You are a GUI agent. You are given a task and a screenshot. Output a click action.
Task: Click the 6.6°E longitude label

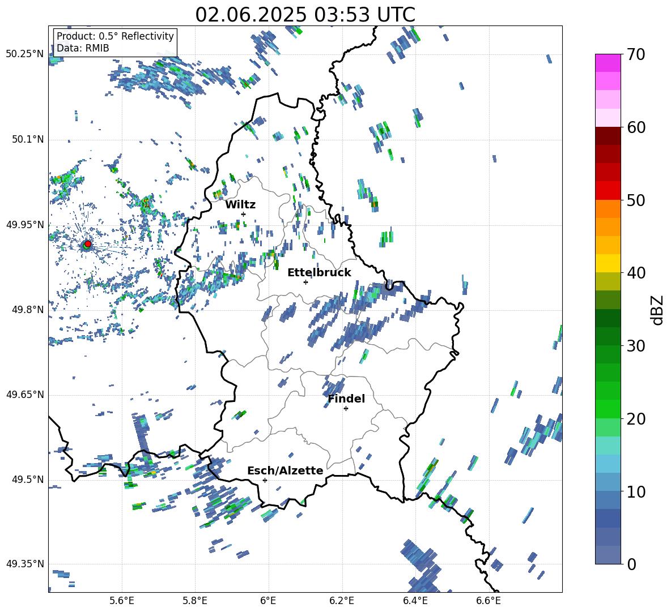tap(489, 601)
